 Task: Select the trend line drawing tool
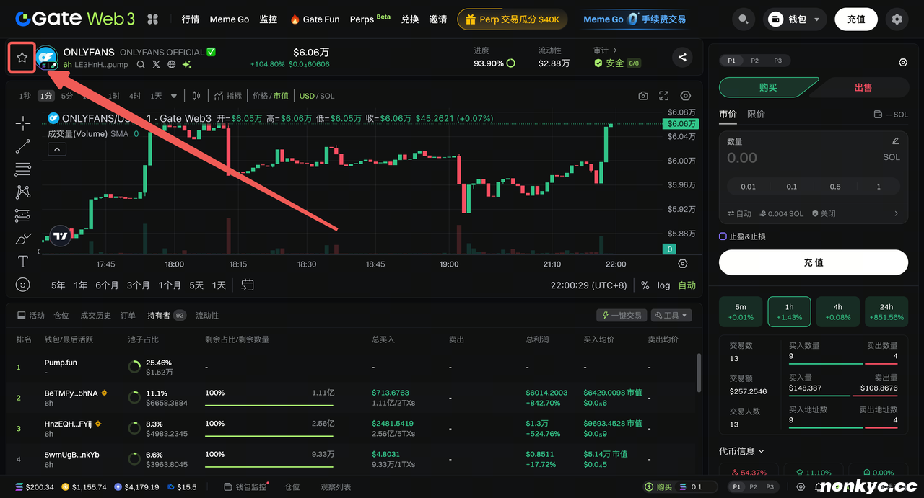(23, 146)
